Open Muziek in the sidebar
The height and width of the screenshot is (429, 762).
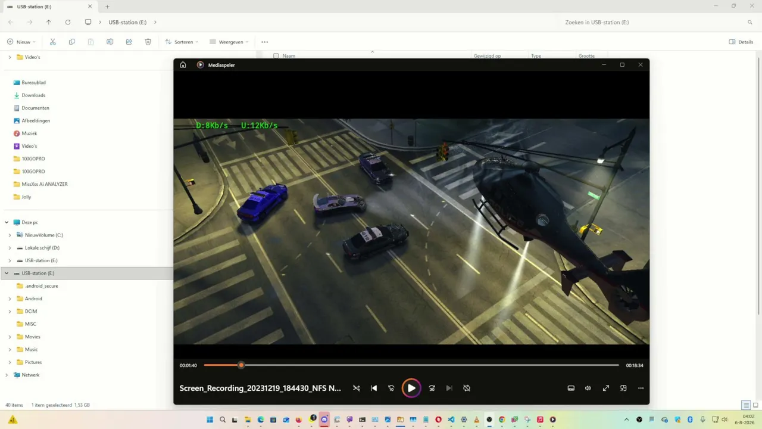(x=29, y=133)
